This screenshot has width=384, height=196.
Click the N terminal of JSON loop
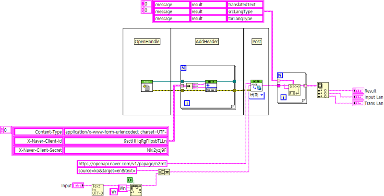280,75
